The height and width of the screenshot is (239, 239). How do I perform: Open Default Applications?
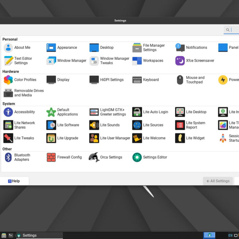[62, 112]
